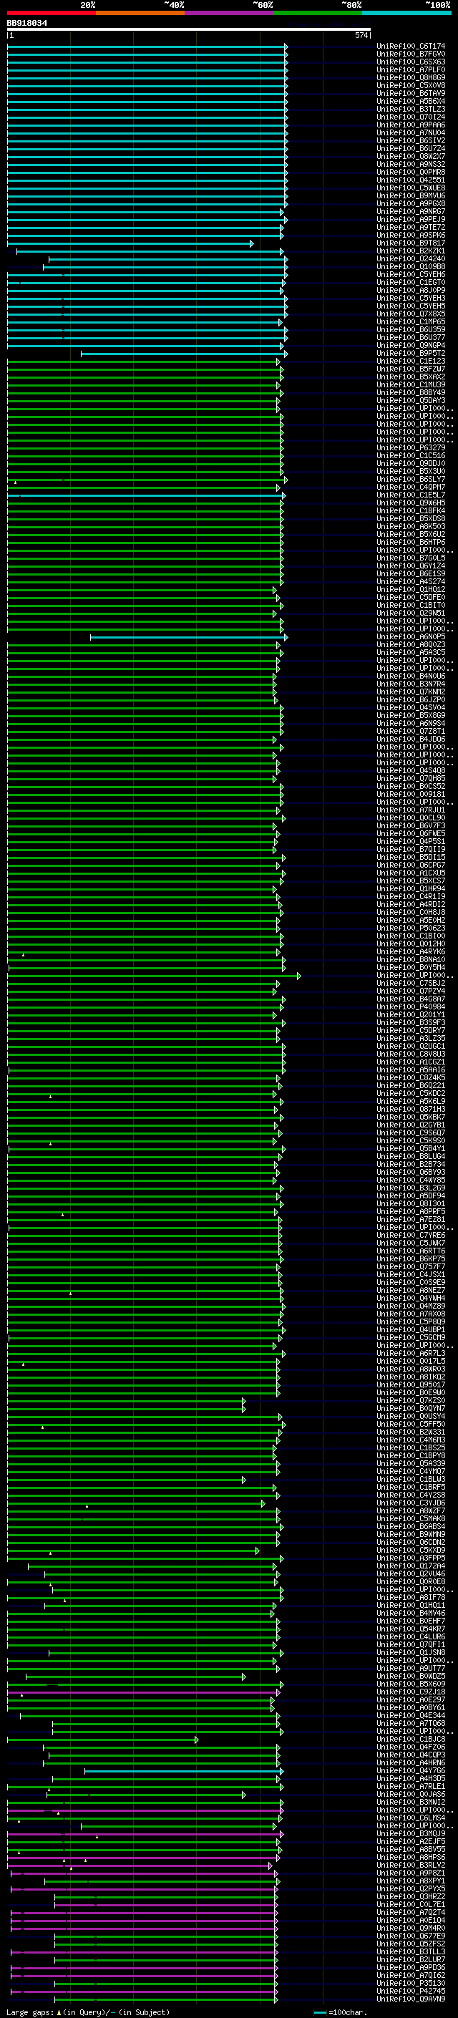Select label UniRef100_C7SBJ2

[411, 983]
